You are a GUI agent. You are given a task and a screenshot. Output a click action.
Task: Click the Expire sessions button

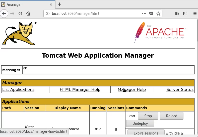coord(146,132)
